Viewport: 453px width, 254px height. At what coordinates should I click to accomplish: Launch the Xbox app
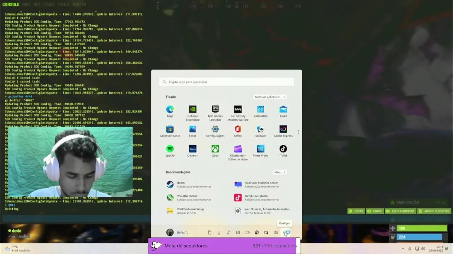coord(215,151)
